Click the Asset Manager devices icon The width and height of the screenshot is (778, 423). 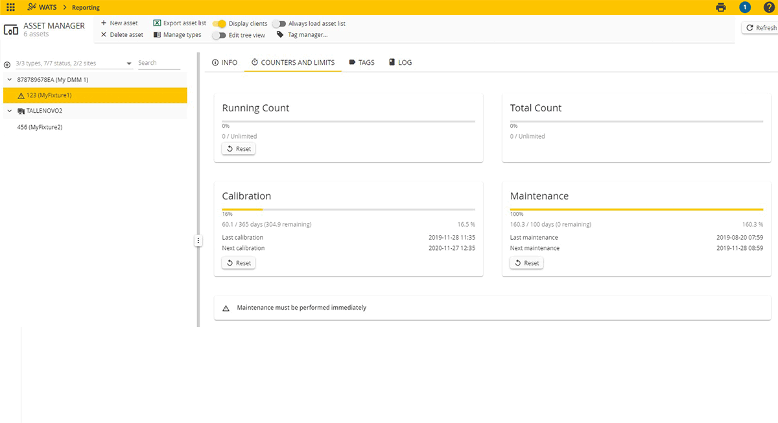(x=11, y=30)
